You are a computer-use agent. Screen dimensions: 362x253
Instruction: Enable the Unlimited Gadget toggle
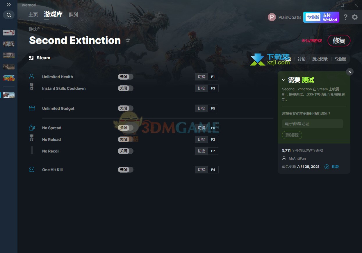(126, 108)
